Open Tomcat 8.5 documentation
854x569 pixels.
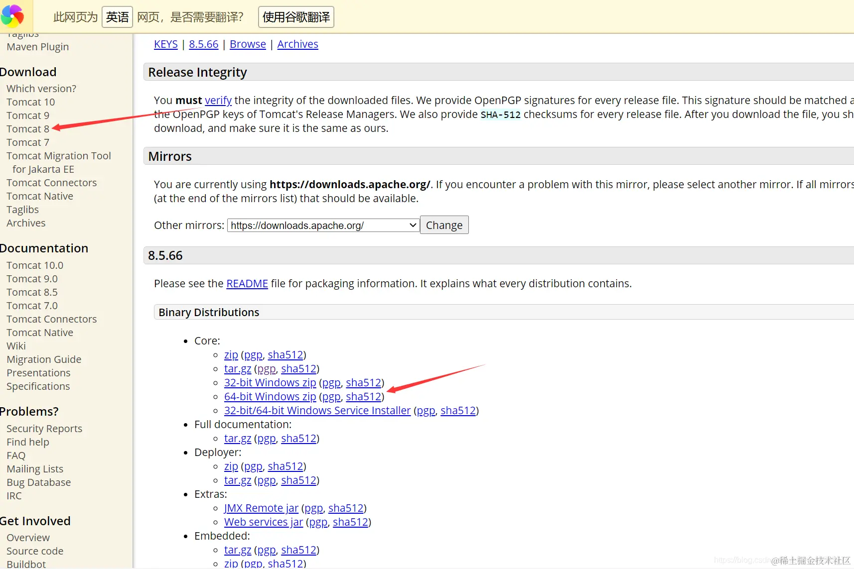(32, 292)
